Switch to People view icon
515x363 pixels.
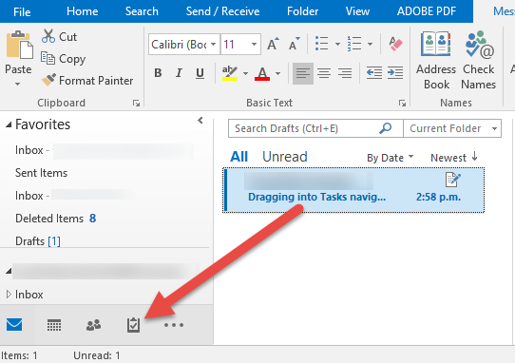tap(94, 325)
